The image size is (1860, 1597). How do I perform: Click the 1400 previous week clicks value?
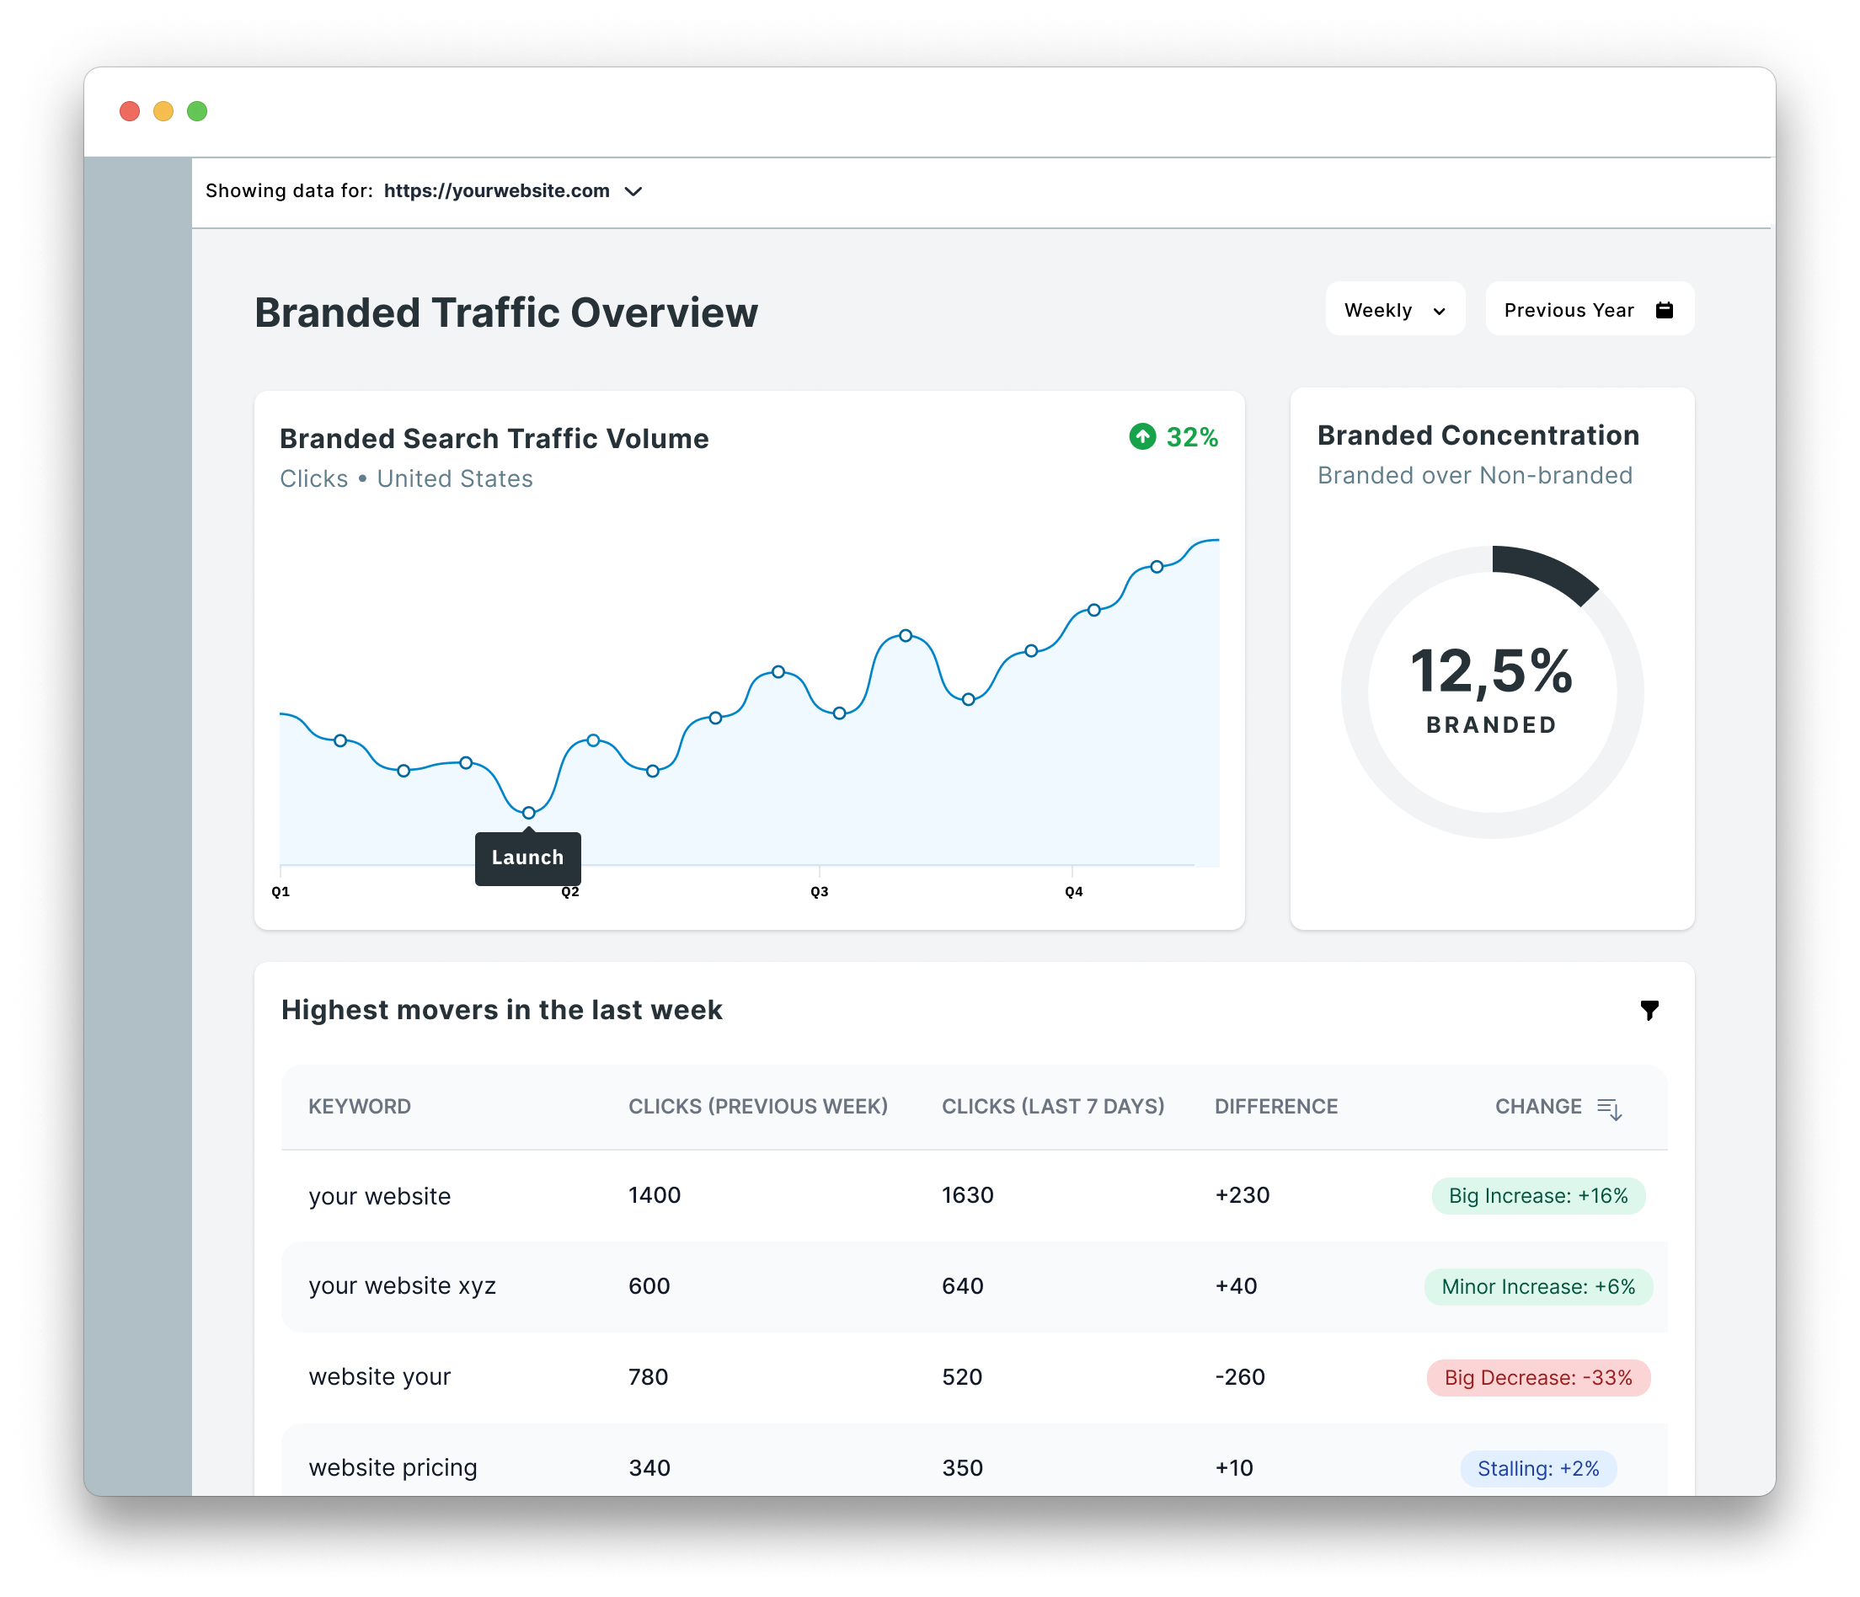coord(655,1195)
